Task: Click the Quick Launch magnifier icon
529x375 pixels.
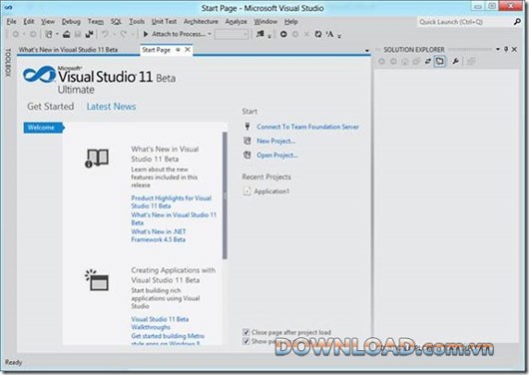Action: coord(517,22)
